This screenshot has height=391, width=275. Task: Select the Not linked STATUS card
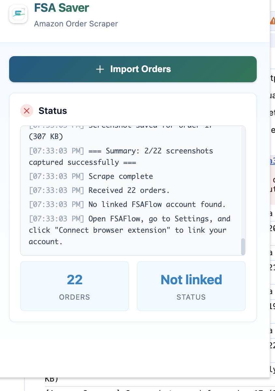coord(191,286)
